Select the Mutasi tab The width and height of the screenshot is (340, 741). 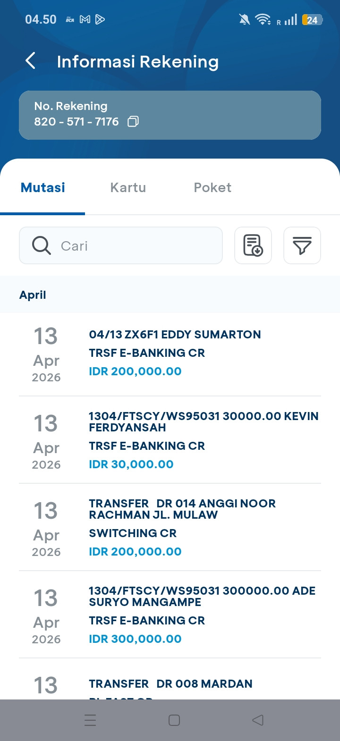coord(43,188)
